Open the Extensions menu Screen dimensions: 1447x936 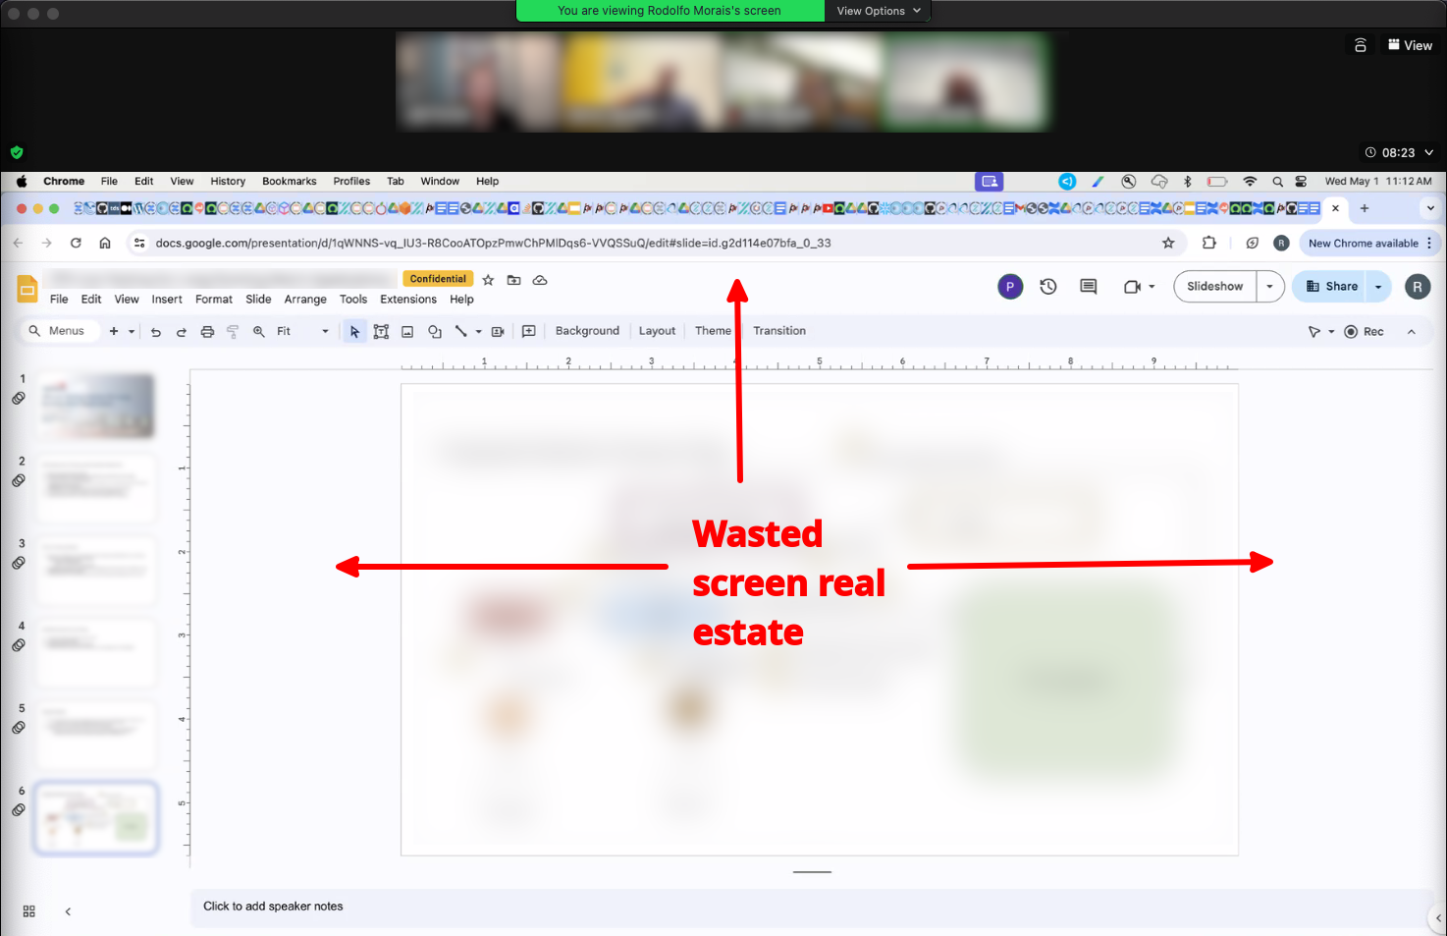coord(407,300)
